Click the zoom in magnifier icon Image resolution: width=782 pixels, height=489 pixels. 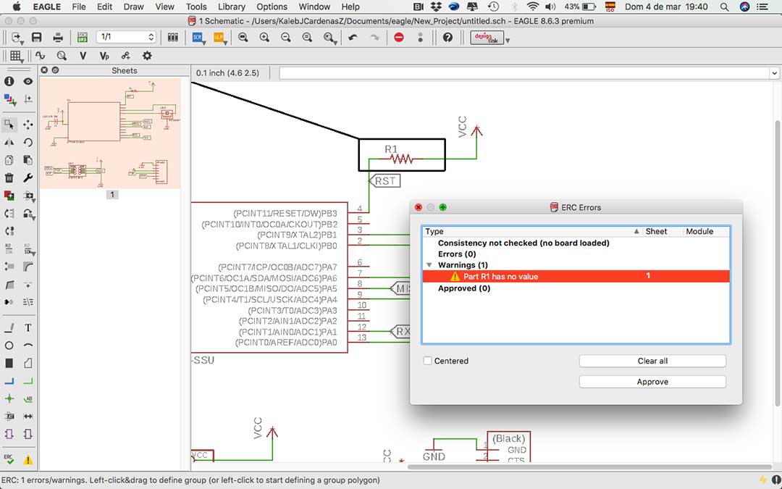(264, 38)
